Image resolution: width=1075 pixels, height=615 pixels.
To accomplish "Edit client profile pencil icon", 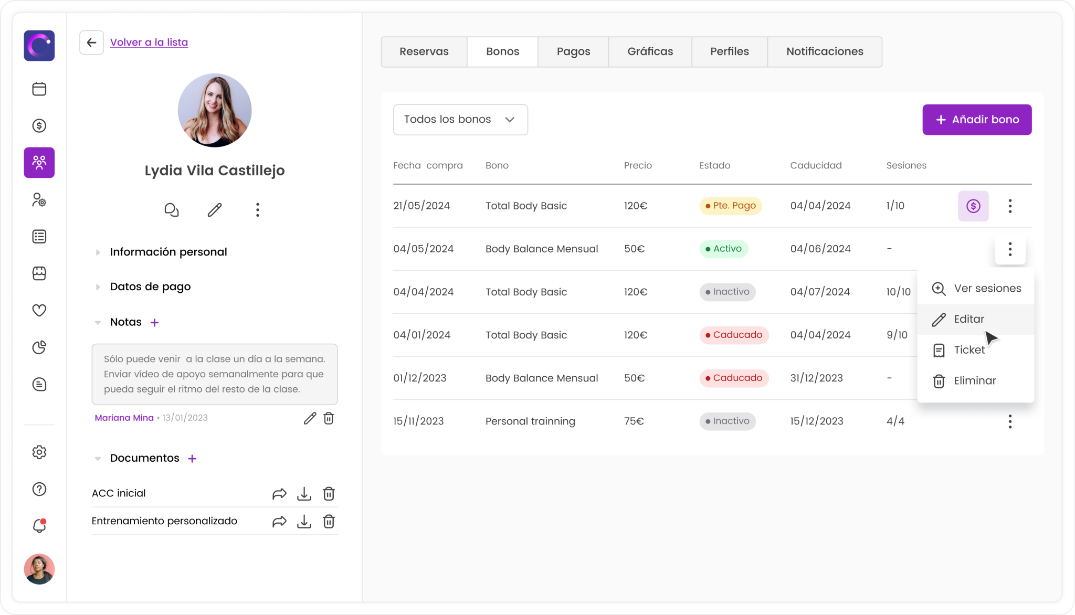I will click(x=214, y=210).
